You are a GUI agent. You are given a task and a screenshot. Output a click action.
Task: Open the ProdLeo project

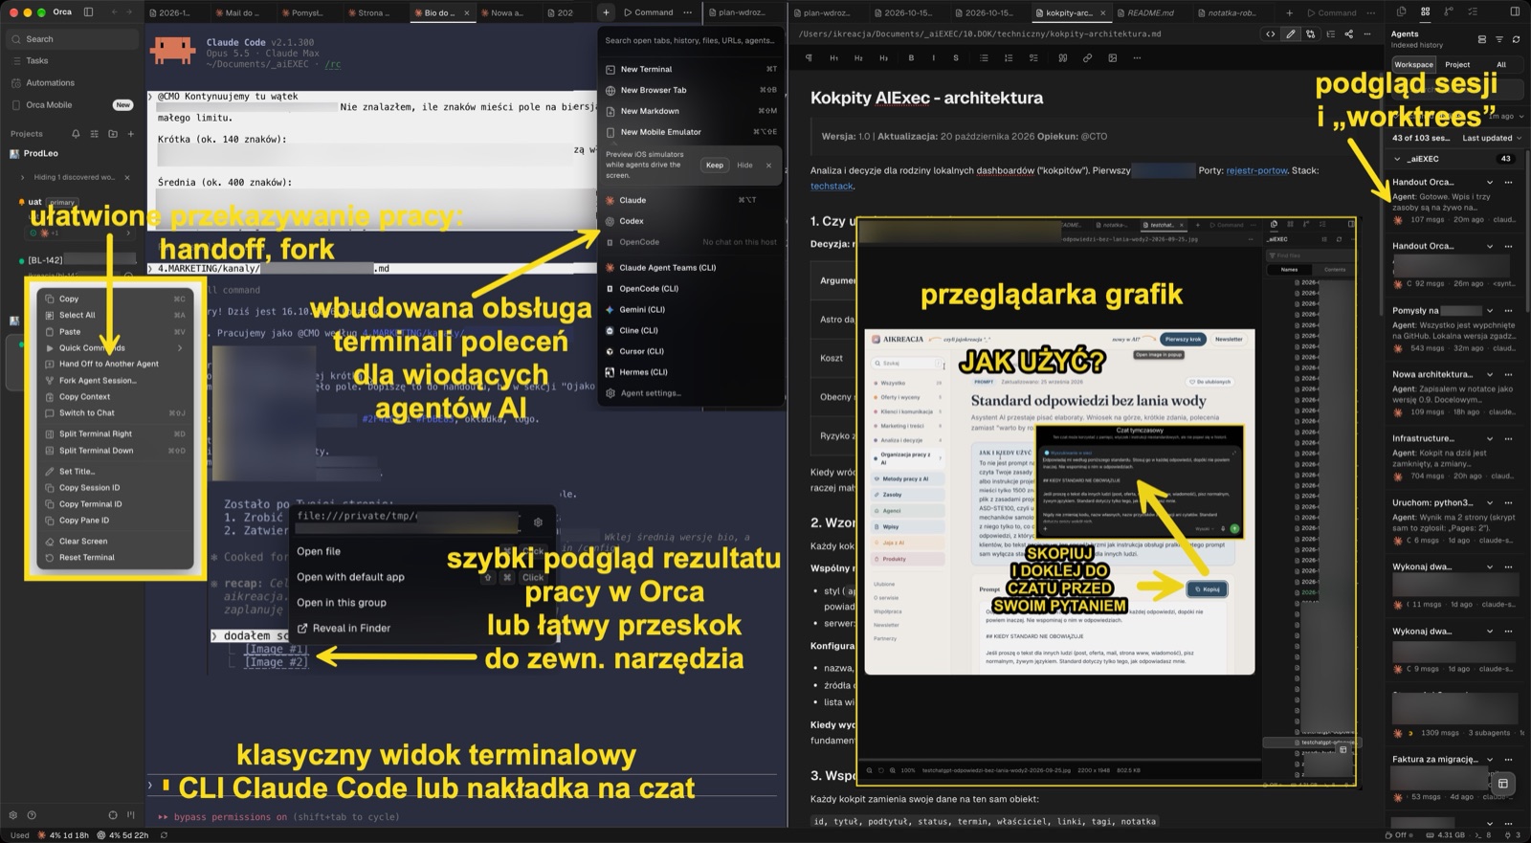point(41,153)
